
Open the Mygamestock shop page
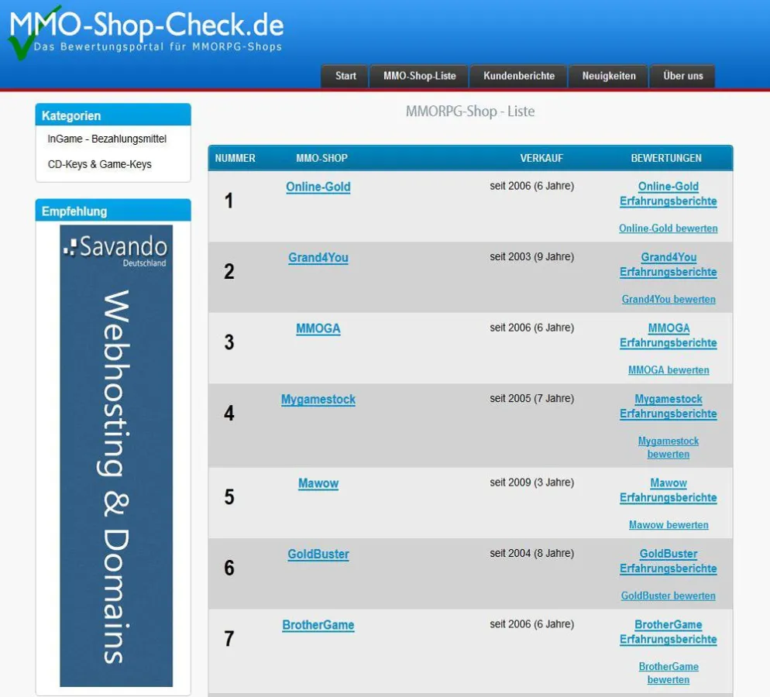point(318,399)
